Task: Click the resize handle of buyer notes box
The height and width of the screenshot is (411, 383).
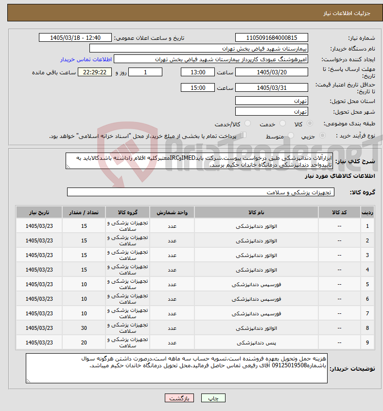Action: coord(28,380)
